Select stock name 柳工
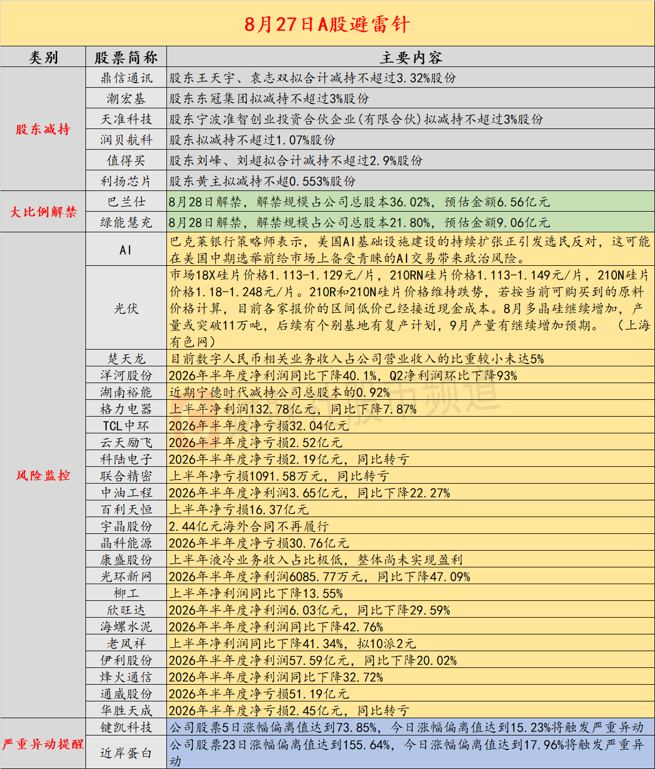 (126, 593)
